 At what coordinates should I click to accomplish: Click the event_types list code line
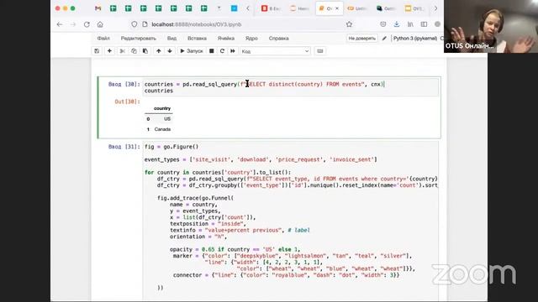pos(261,159)
